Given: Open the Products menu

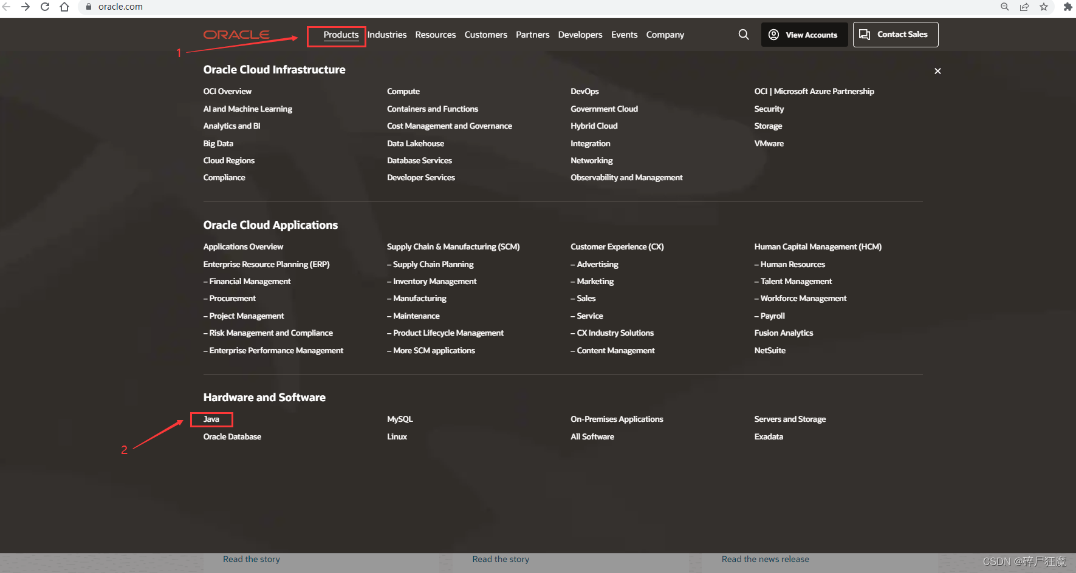Looking at the screenshot, I should pos(341,35).
